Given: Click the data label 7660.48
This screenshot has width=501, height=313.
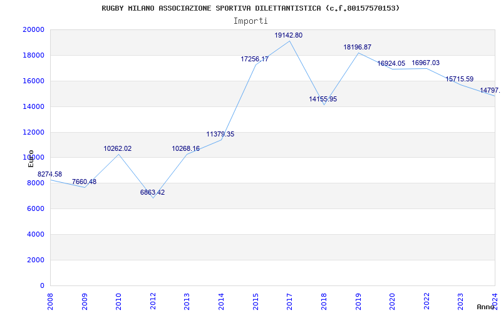Looking at the screenshot, I should click(84, 182).
